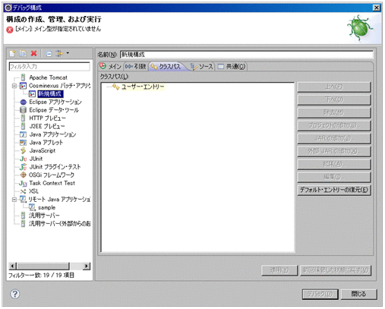The width and height of the screenshot is (385, 309).
Task: Click the 上へ button
Action: coord(334,87)
